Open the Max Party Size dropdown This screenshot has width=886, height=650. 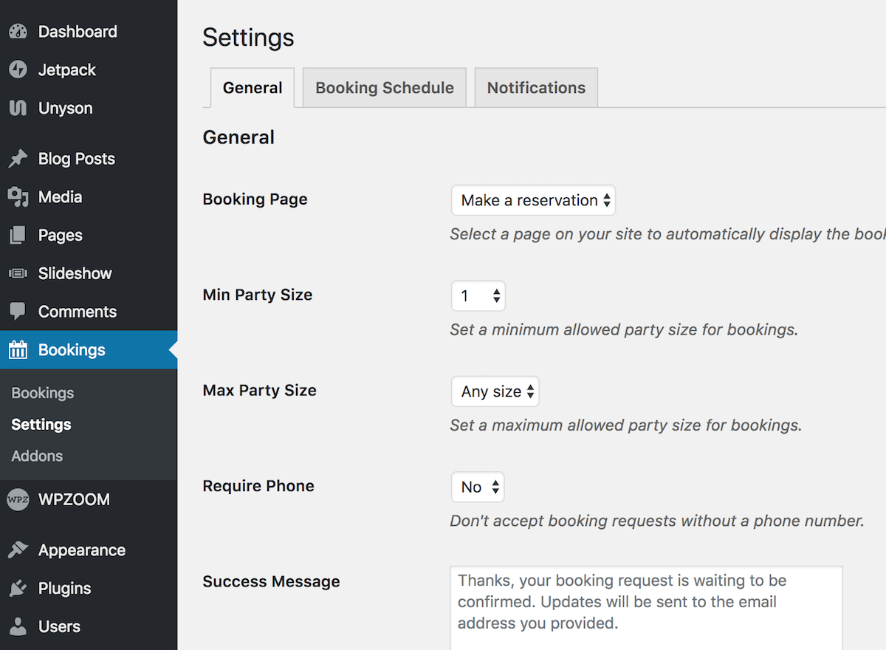coord(495,391)
